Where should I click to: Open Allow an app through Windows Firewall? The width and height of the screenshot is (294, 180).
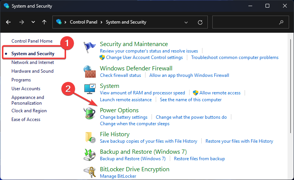[189, 75]
